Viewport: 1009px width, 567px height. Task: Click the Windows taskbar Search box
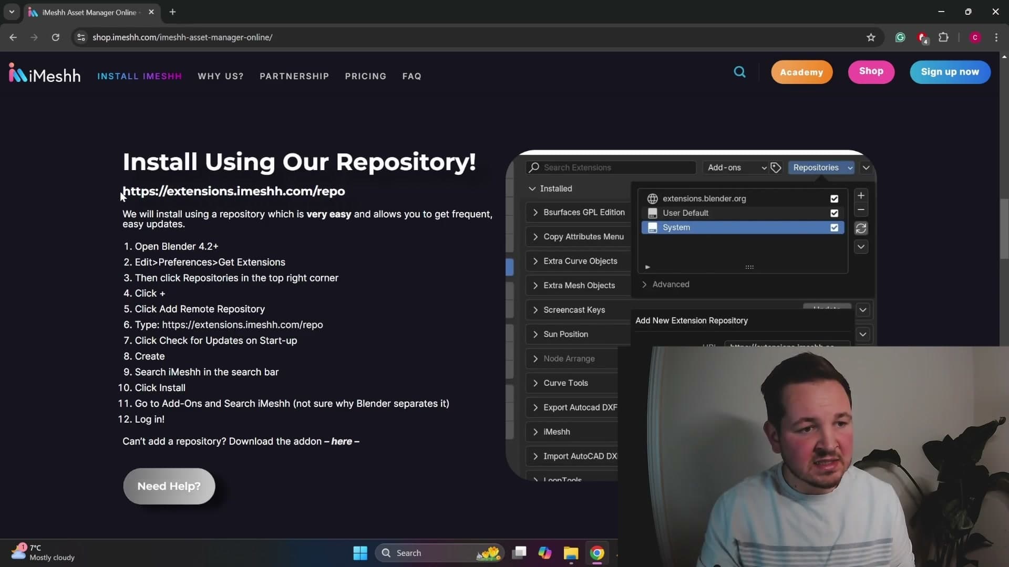[439, 553]
